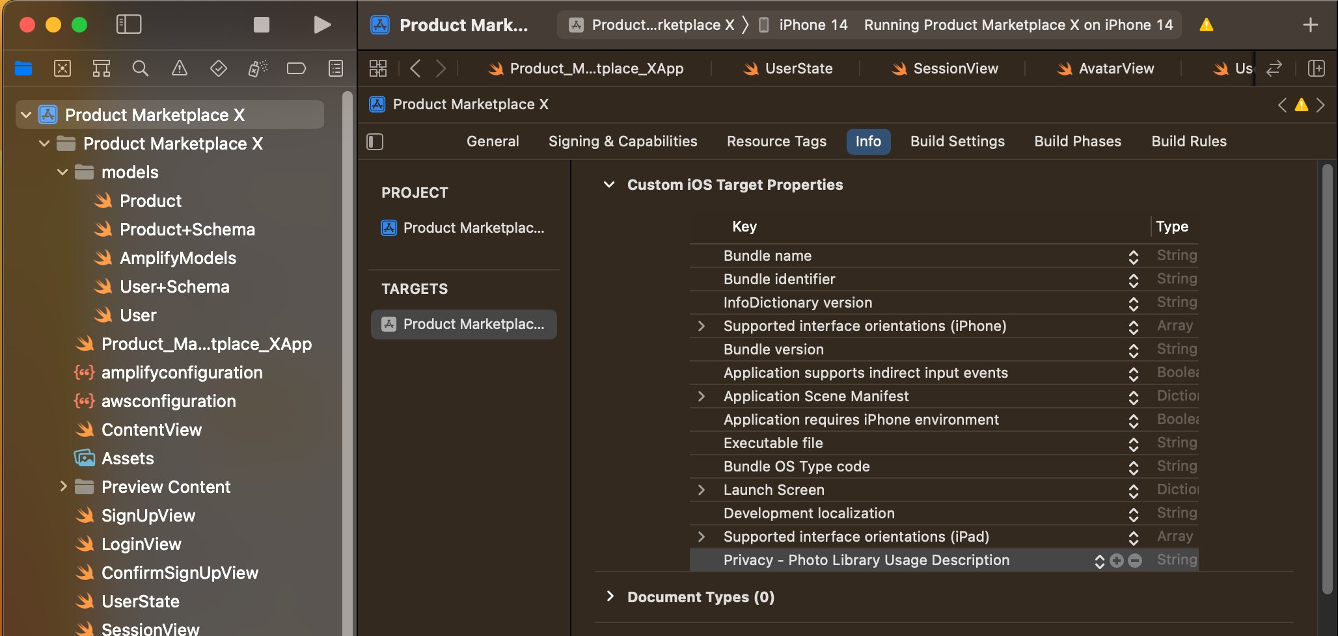
Task: Expand the Preview Content folder
Action: (62, 486)
